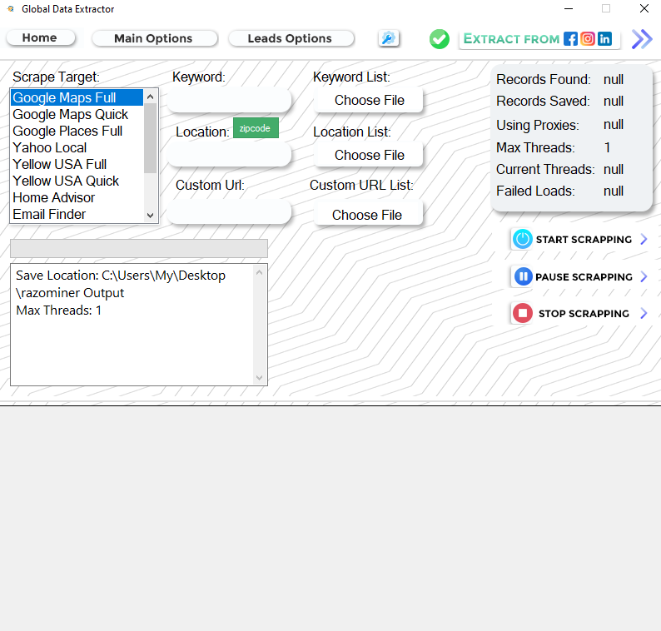Click the Keyword input field
The height and width of the screenshot is (631, 661).
click(229, 101)
